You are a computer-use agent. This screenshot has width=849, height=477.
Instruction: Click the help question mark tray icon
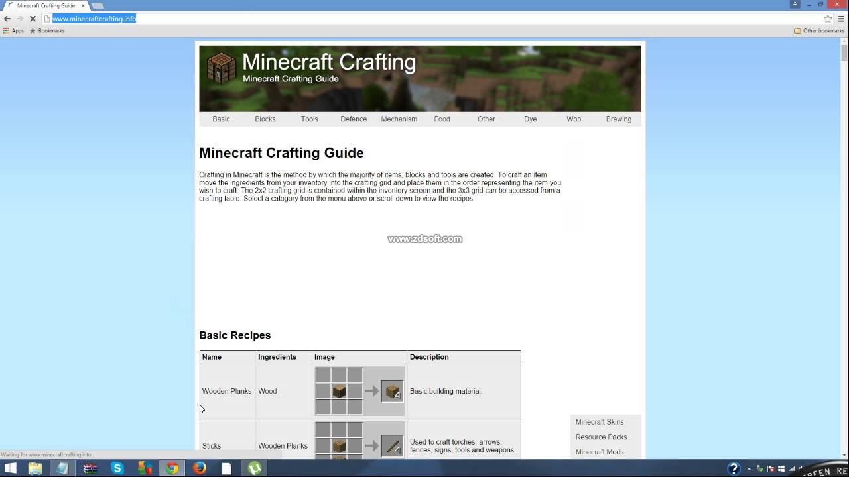(x=734, y=468)
